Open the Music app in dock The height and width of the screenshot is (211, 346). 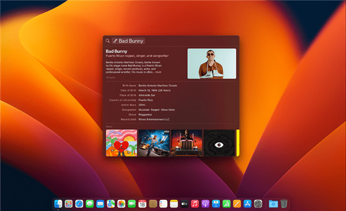[195, 204]
